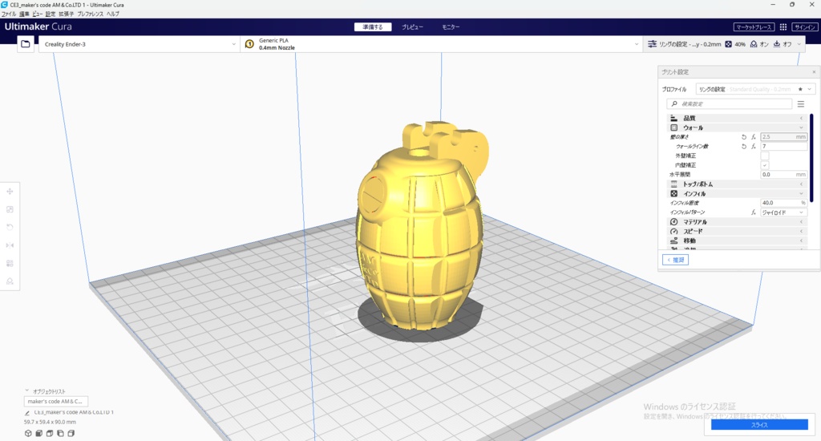Open the Creality Ender-3 printer dropdown

coord(140,44)
